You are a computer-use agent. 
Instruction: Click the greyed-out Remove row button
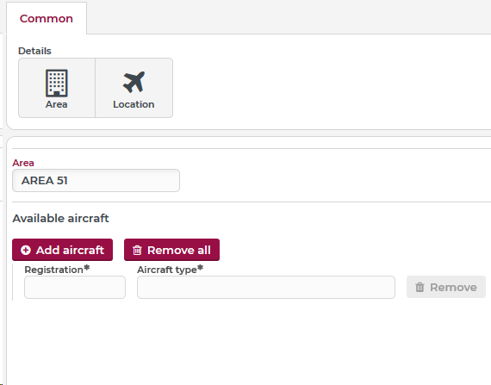click(446, 287)
